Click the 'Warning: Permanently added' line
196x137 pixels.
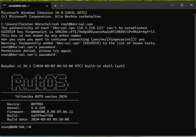click(79, 43)
